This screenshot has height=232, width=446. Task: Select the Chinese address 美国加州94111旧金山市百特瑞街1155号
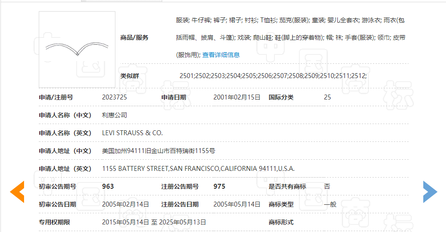pos(159,151)
